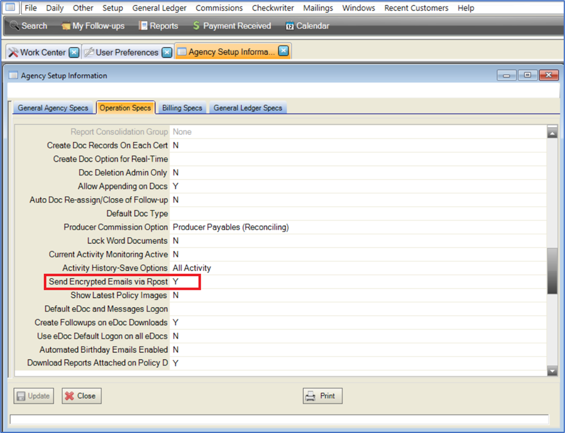Close the User Preferences tab
The image size is (565, 433).
coord(167,52)
